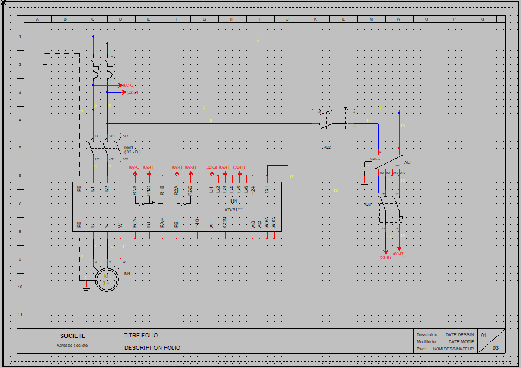The height and width of the screenshot is (368, 521).
Task: Click the DATE DESSIN field in title block
Action: (x=460, y=335)
